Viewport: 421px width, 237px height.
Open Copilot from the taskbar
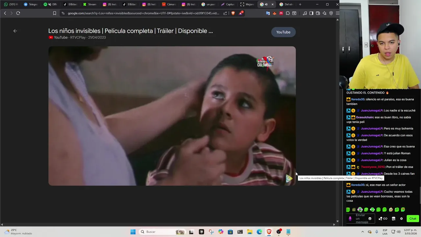pos(221,232)
